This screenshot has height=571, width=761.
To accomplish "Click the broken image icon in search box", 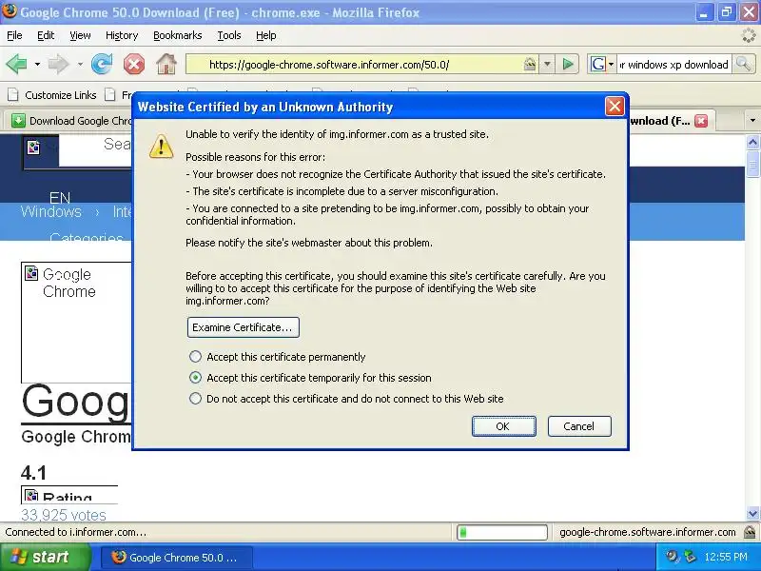I will [x=33, y=148].
